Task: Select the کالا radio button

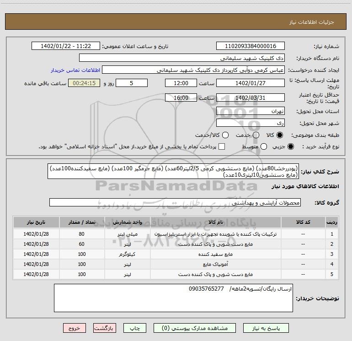Action: 280,135
